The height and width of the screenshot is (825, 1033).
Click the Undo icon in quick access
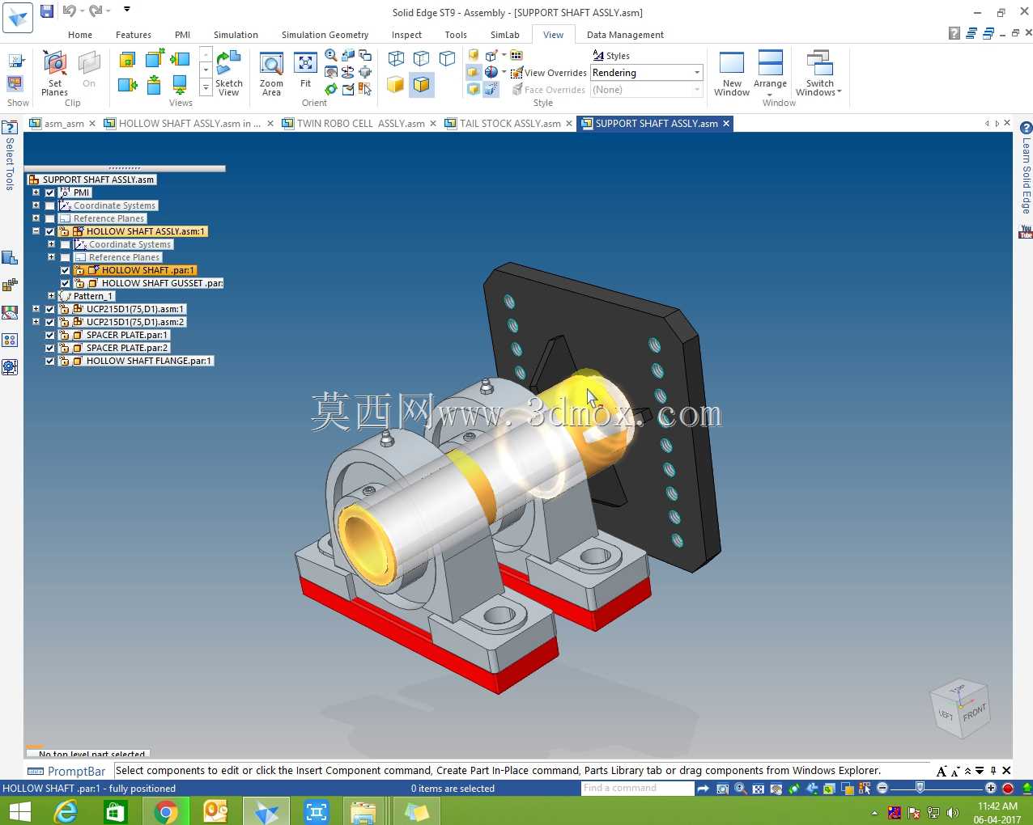click(x=69, y=11)
